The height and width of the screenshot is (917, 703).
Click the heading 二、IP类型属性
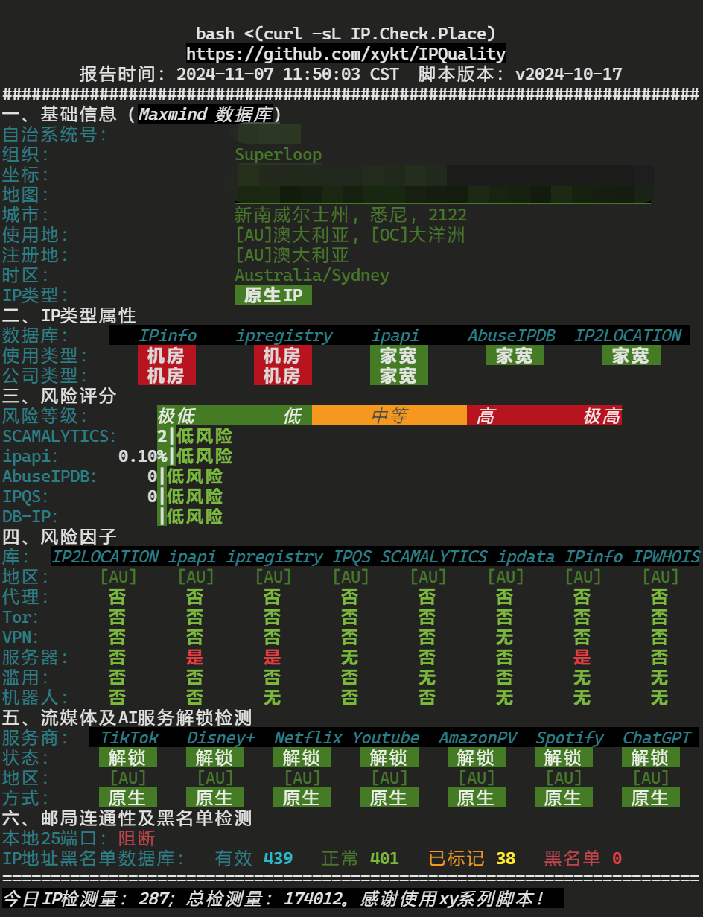pos(69,315)
